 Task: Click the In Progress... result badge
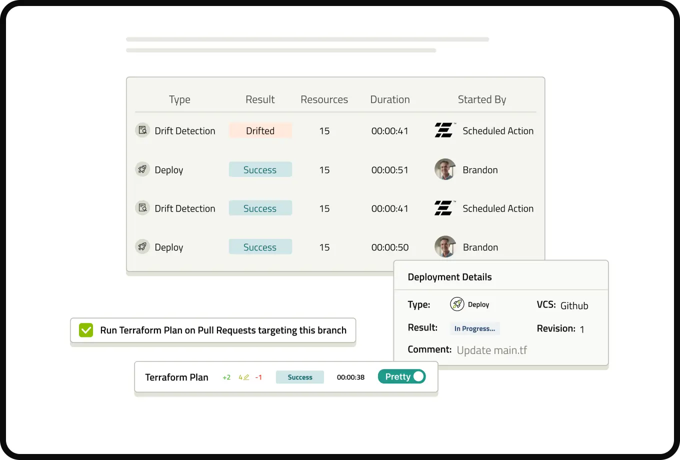tap(474, 328)
